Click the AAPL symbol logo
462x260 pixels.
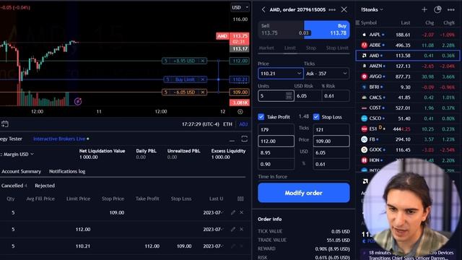point(364,35)
